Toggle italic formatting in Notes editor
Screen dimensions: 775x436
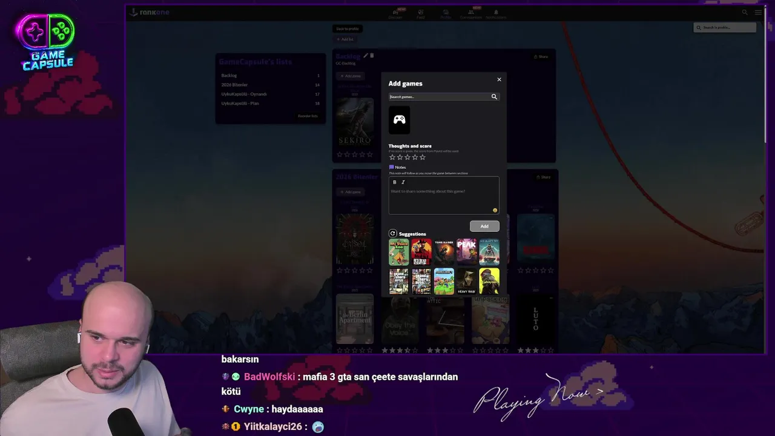[x=403, y=182]
